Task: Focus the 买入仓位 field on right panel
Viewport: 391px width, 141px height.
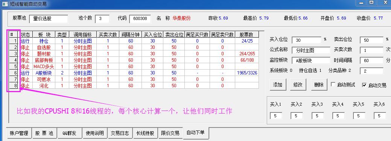Action: tap(306, 40)
